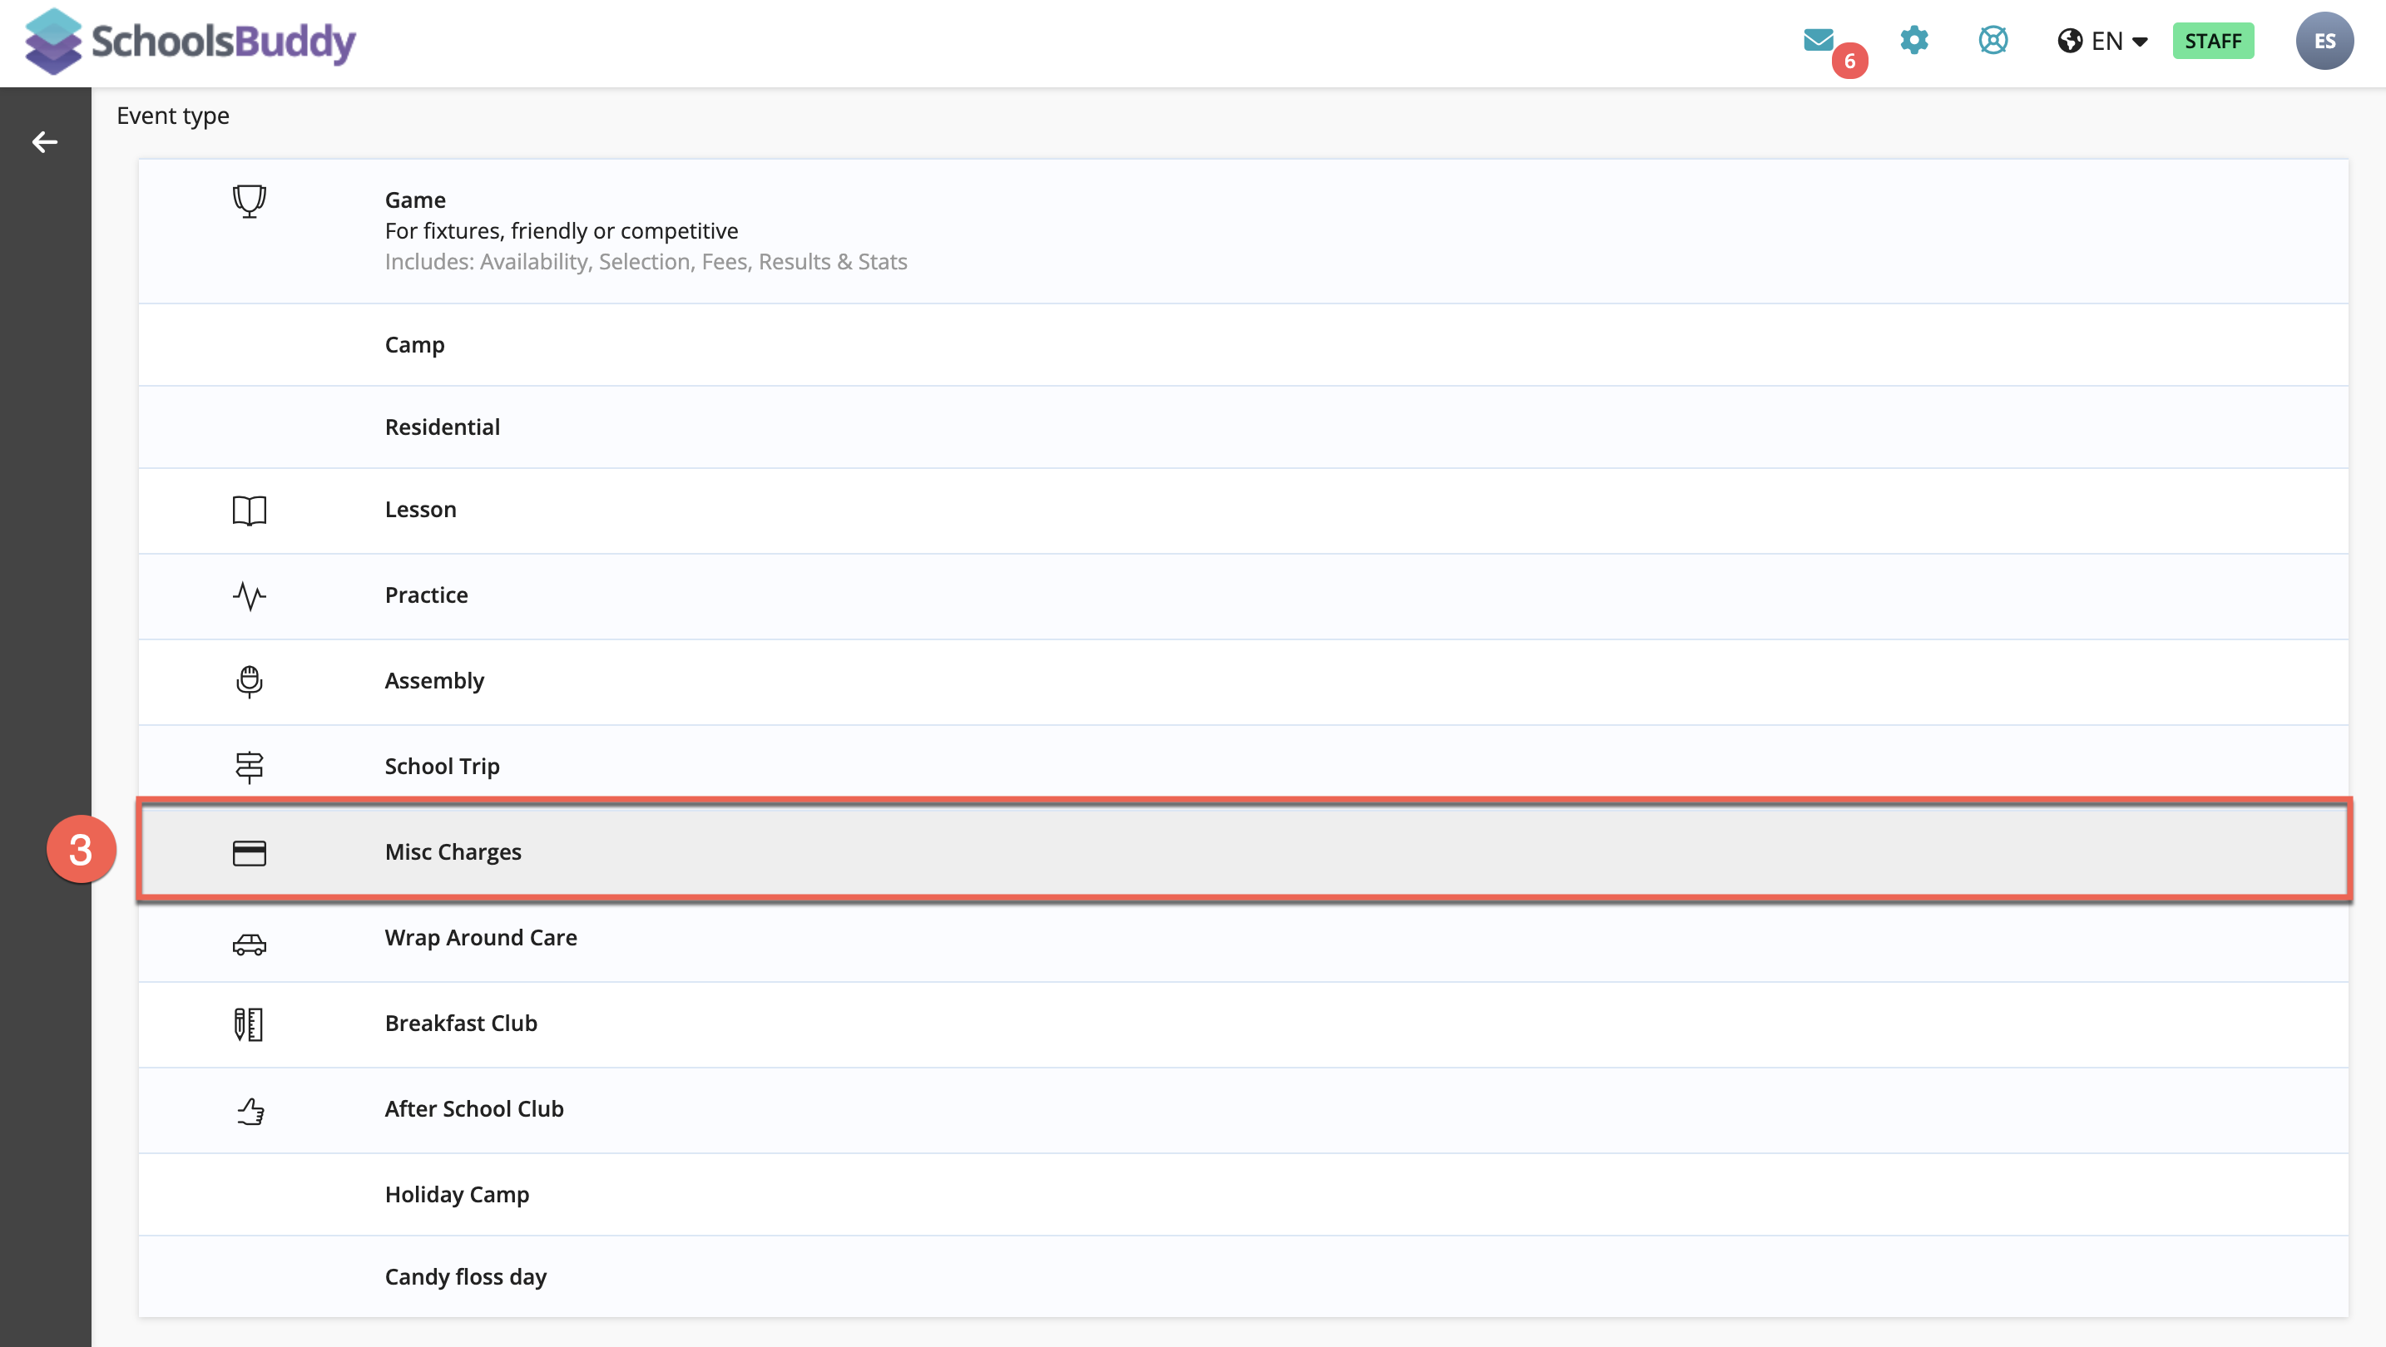Choose Residential event type
The width and height of the screenshot is (2386, 1347).
point(1243,427)
